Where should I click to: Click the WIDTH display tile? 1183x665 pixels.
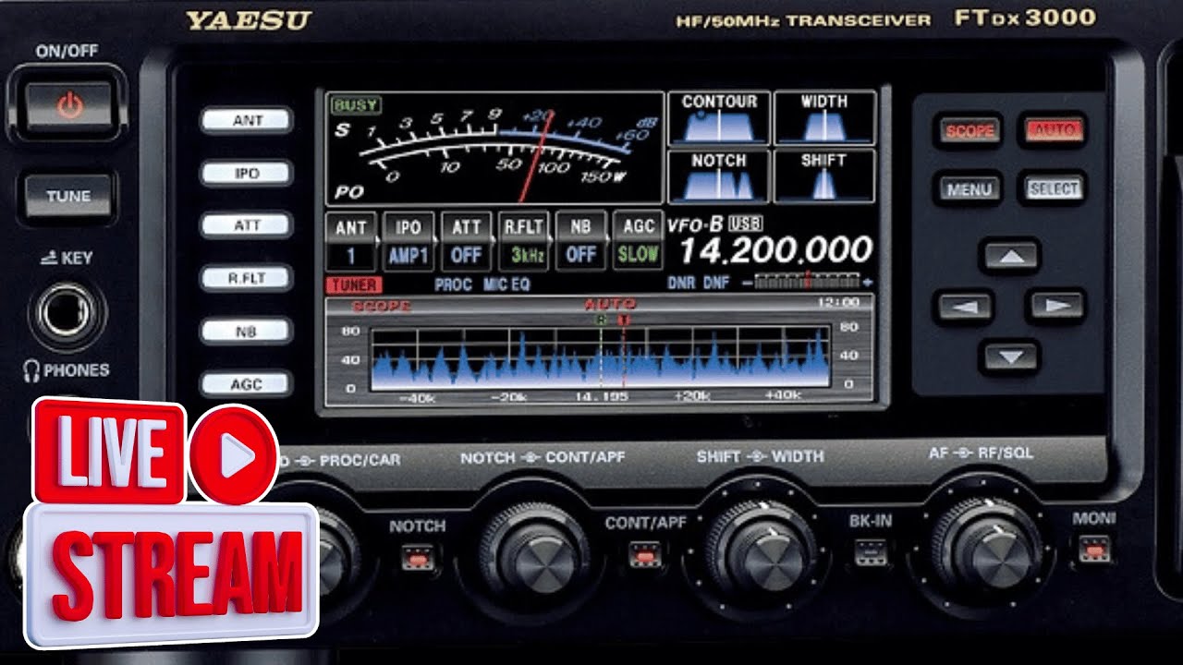click(823, 117)
